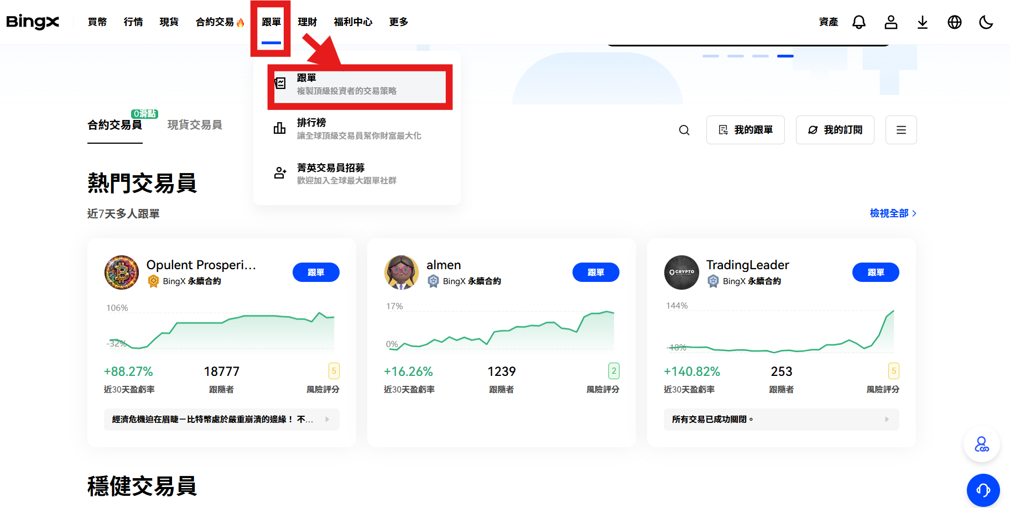This screenshot has height=508, width=1010.
Task: Open the filter hamburger icon beside 我的訂閱
Action: tap(901, 130)
